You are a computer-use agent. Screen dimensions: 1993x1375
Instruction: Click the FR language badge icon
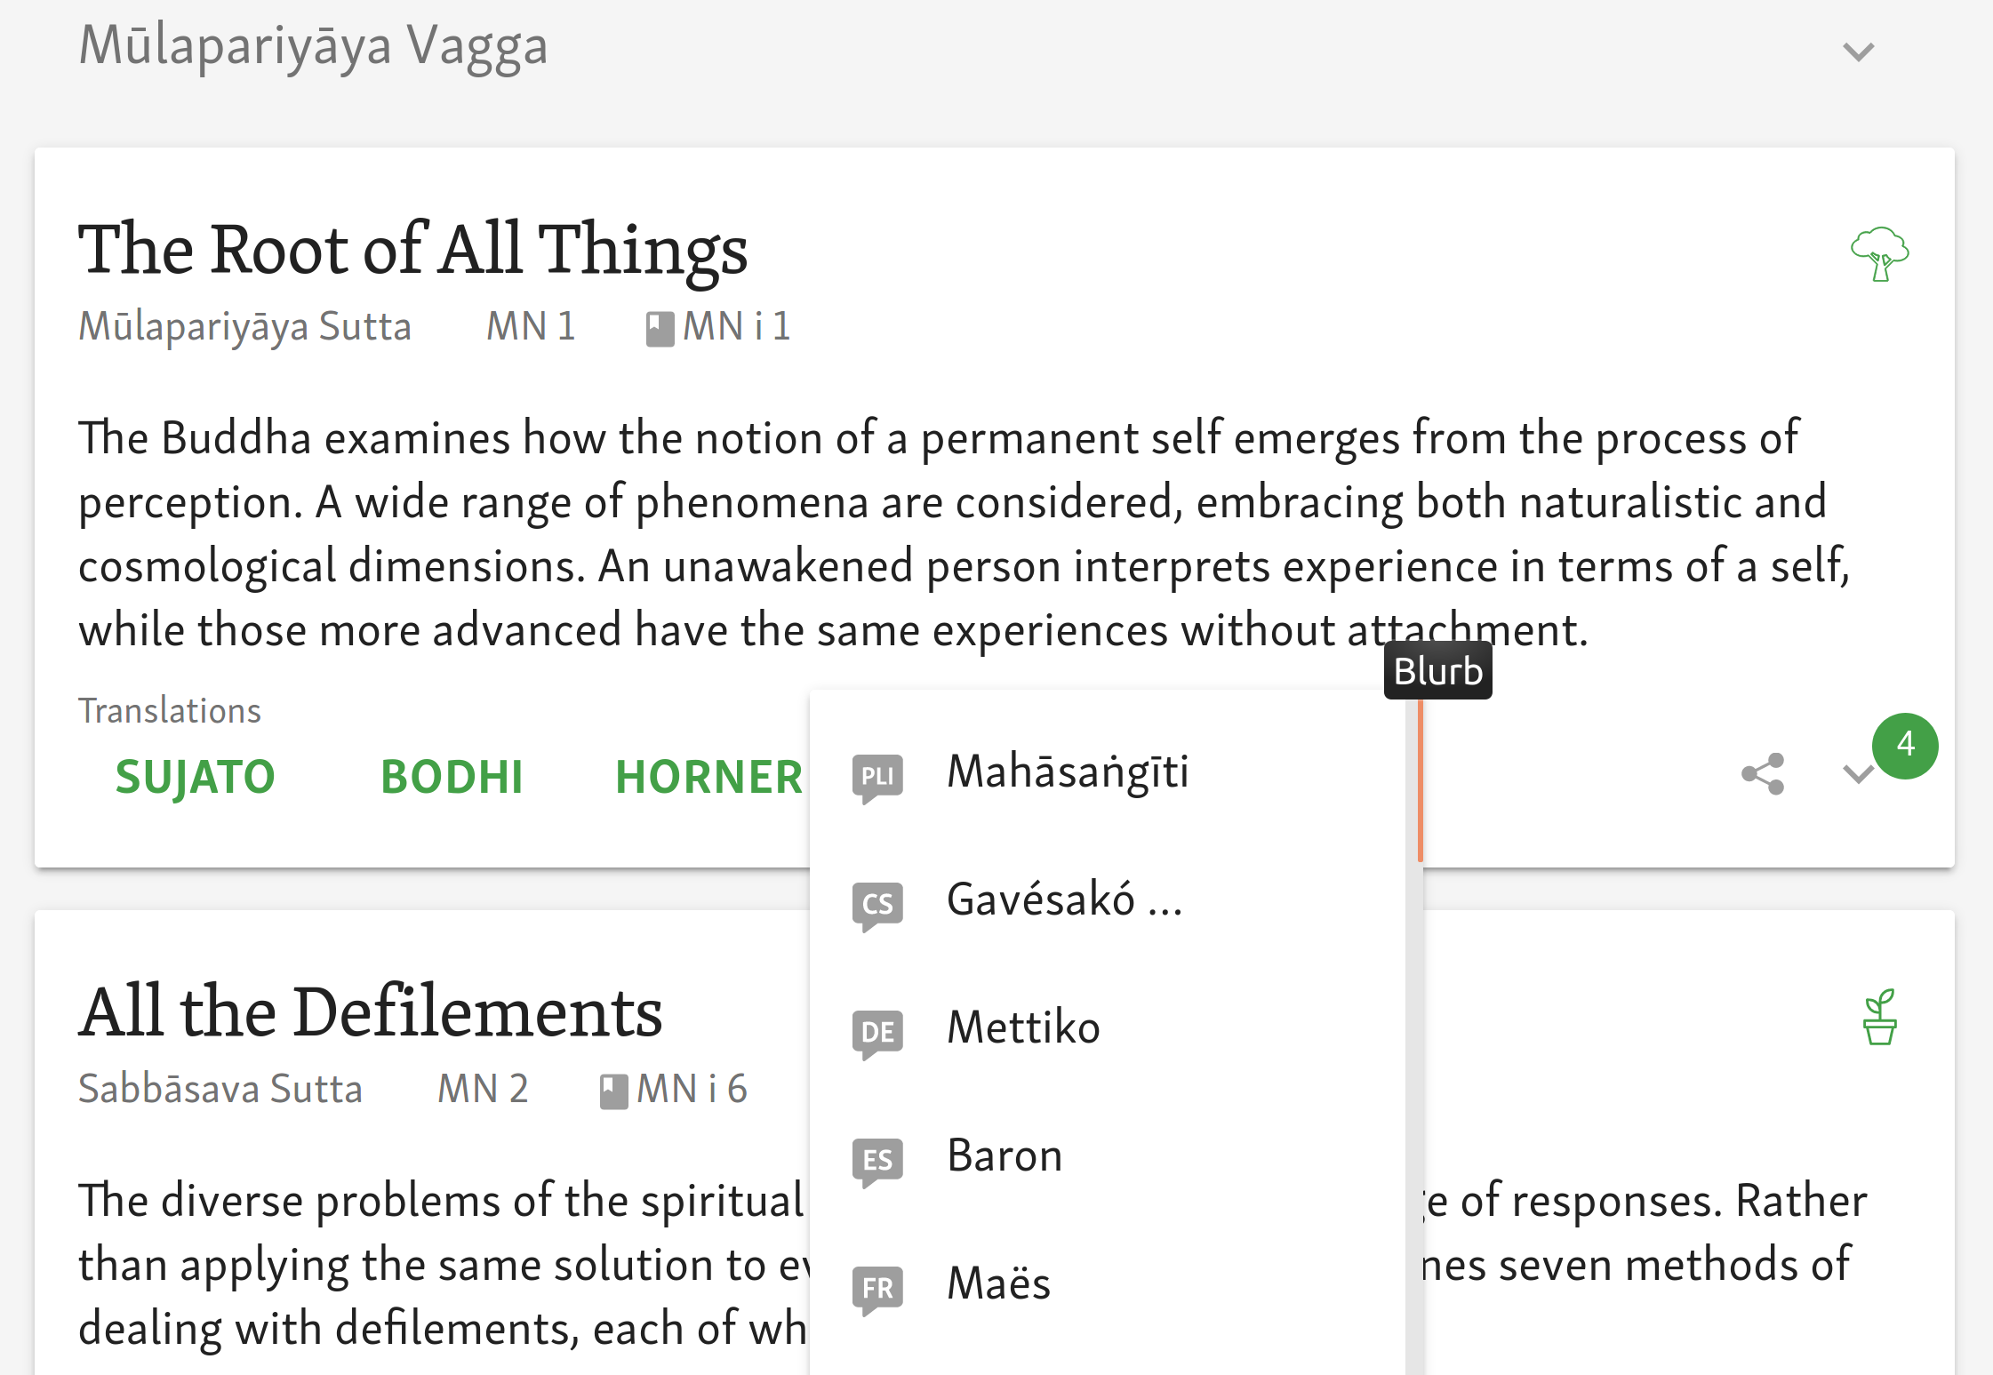coord(877,1289)
